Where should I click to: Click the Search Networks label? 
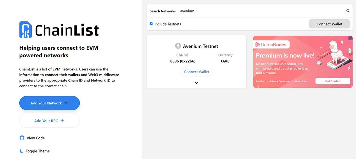[x=163, y=11]
